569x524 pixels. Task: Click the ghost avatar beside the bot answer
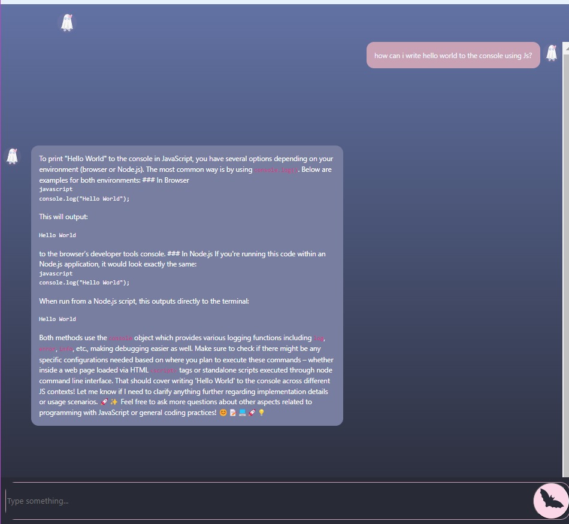[13, 156]
